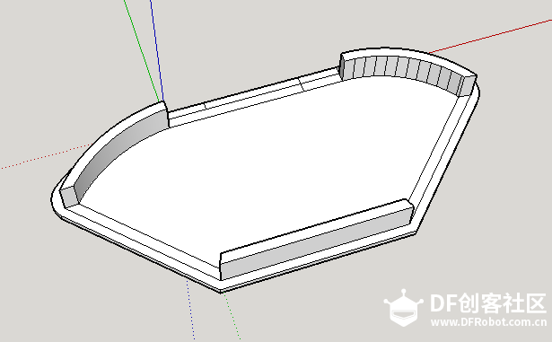552x342 pixels.
Task: Select the straight front wall of the tray
Action: point(317,240)
